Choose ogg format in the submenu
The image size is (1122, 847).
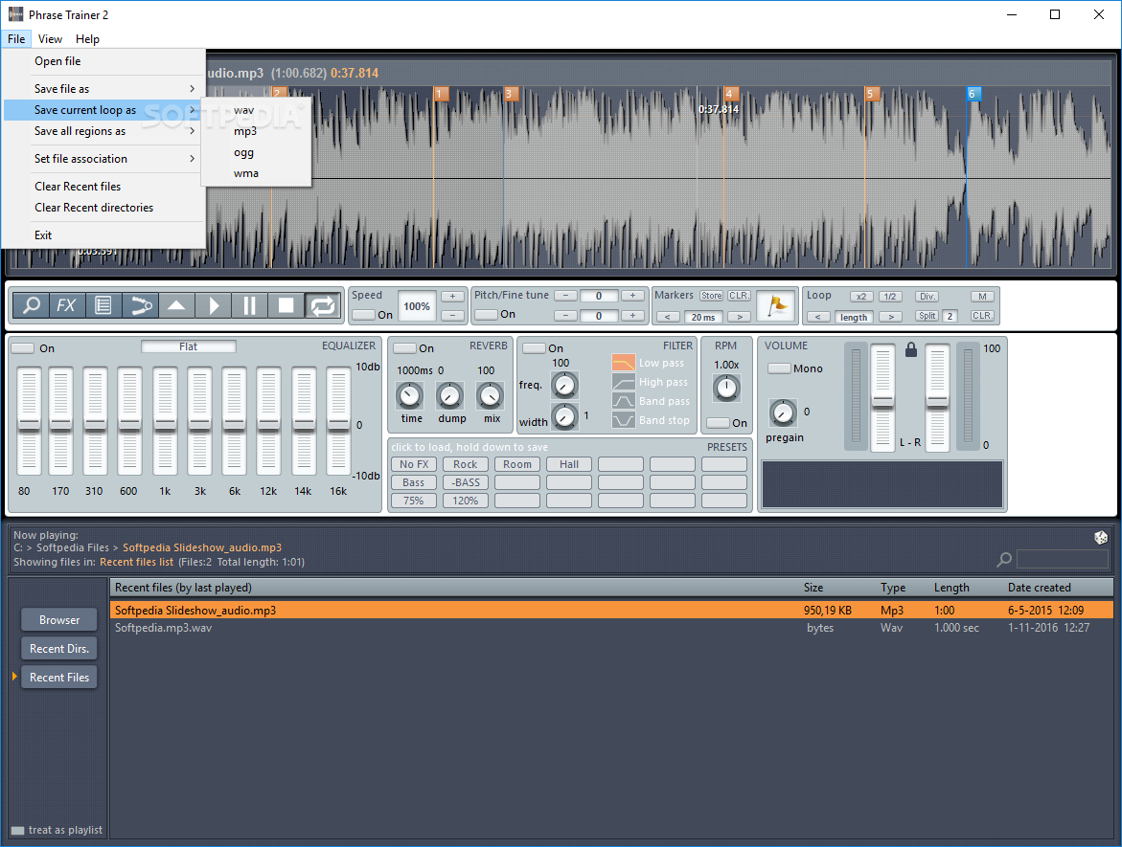(256, 152)
